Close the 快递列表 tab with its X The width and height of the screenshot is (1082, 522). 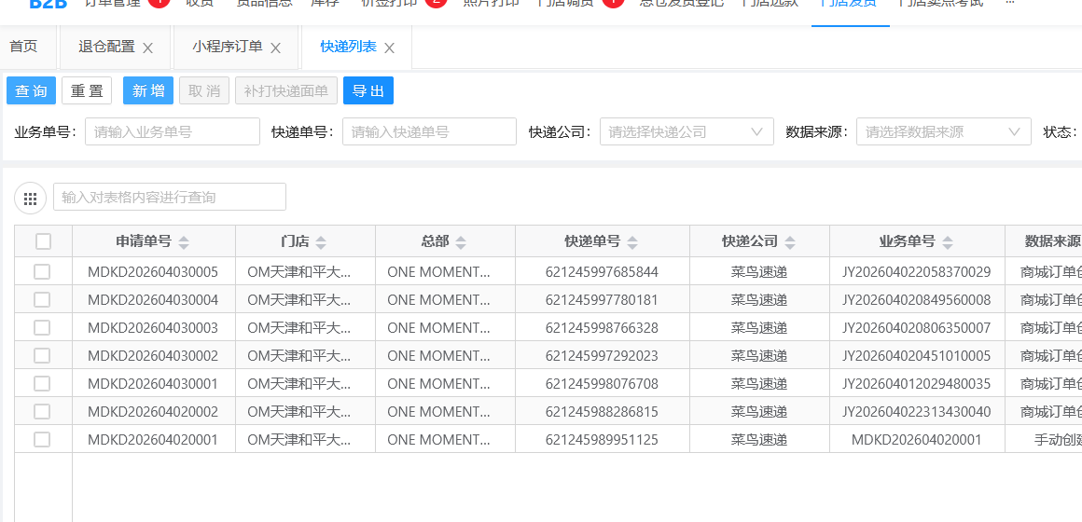(389, 48)
